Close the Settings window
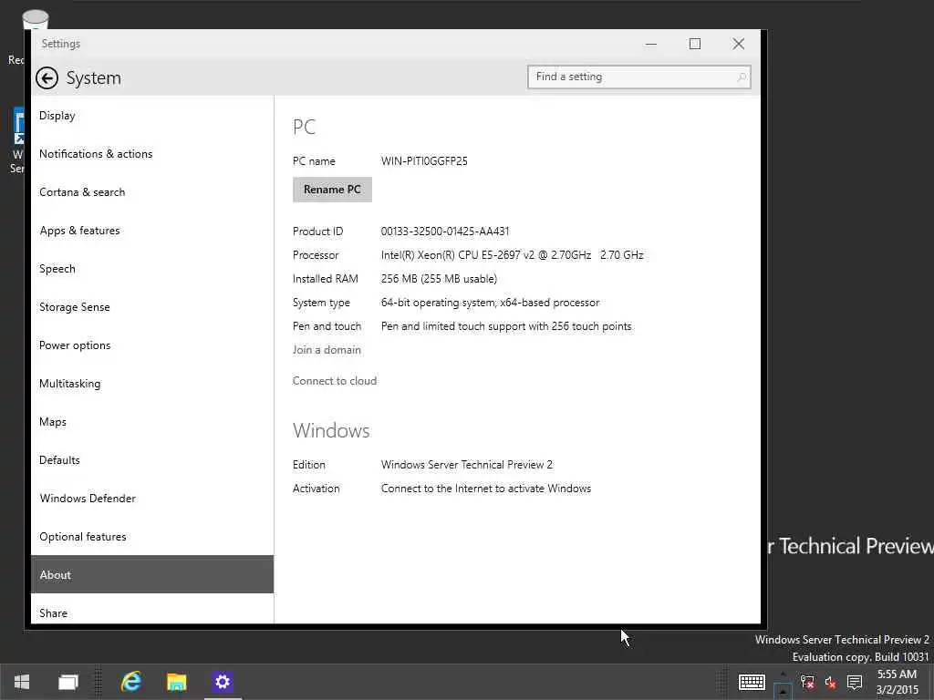934x700 pixels. tap(739, 44)
